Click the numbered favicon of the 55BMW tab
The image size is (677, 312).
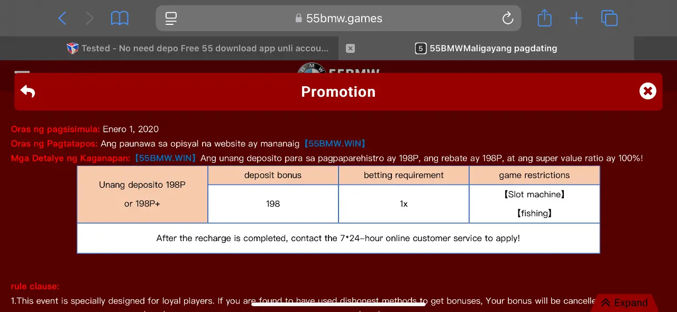[420, 48]
